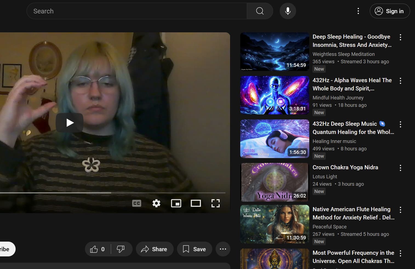The height and width of the screenshot is (269, 415).
Task: Like the video with thumbs up
Action: point(98,249)
